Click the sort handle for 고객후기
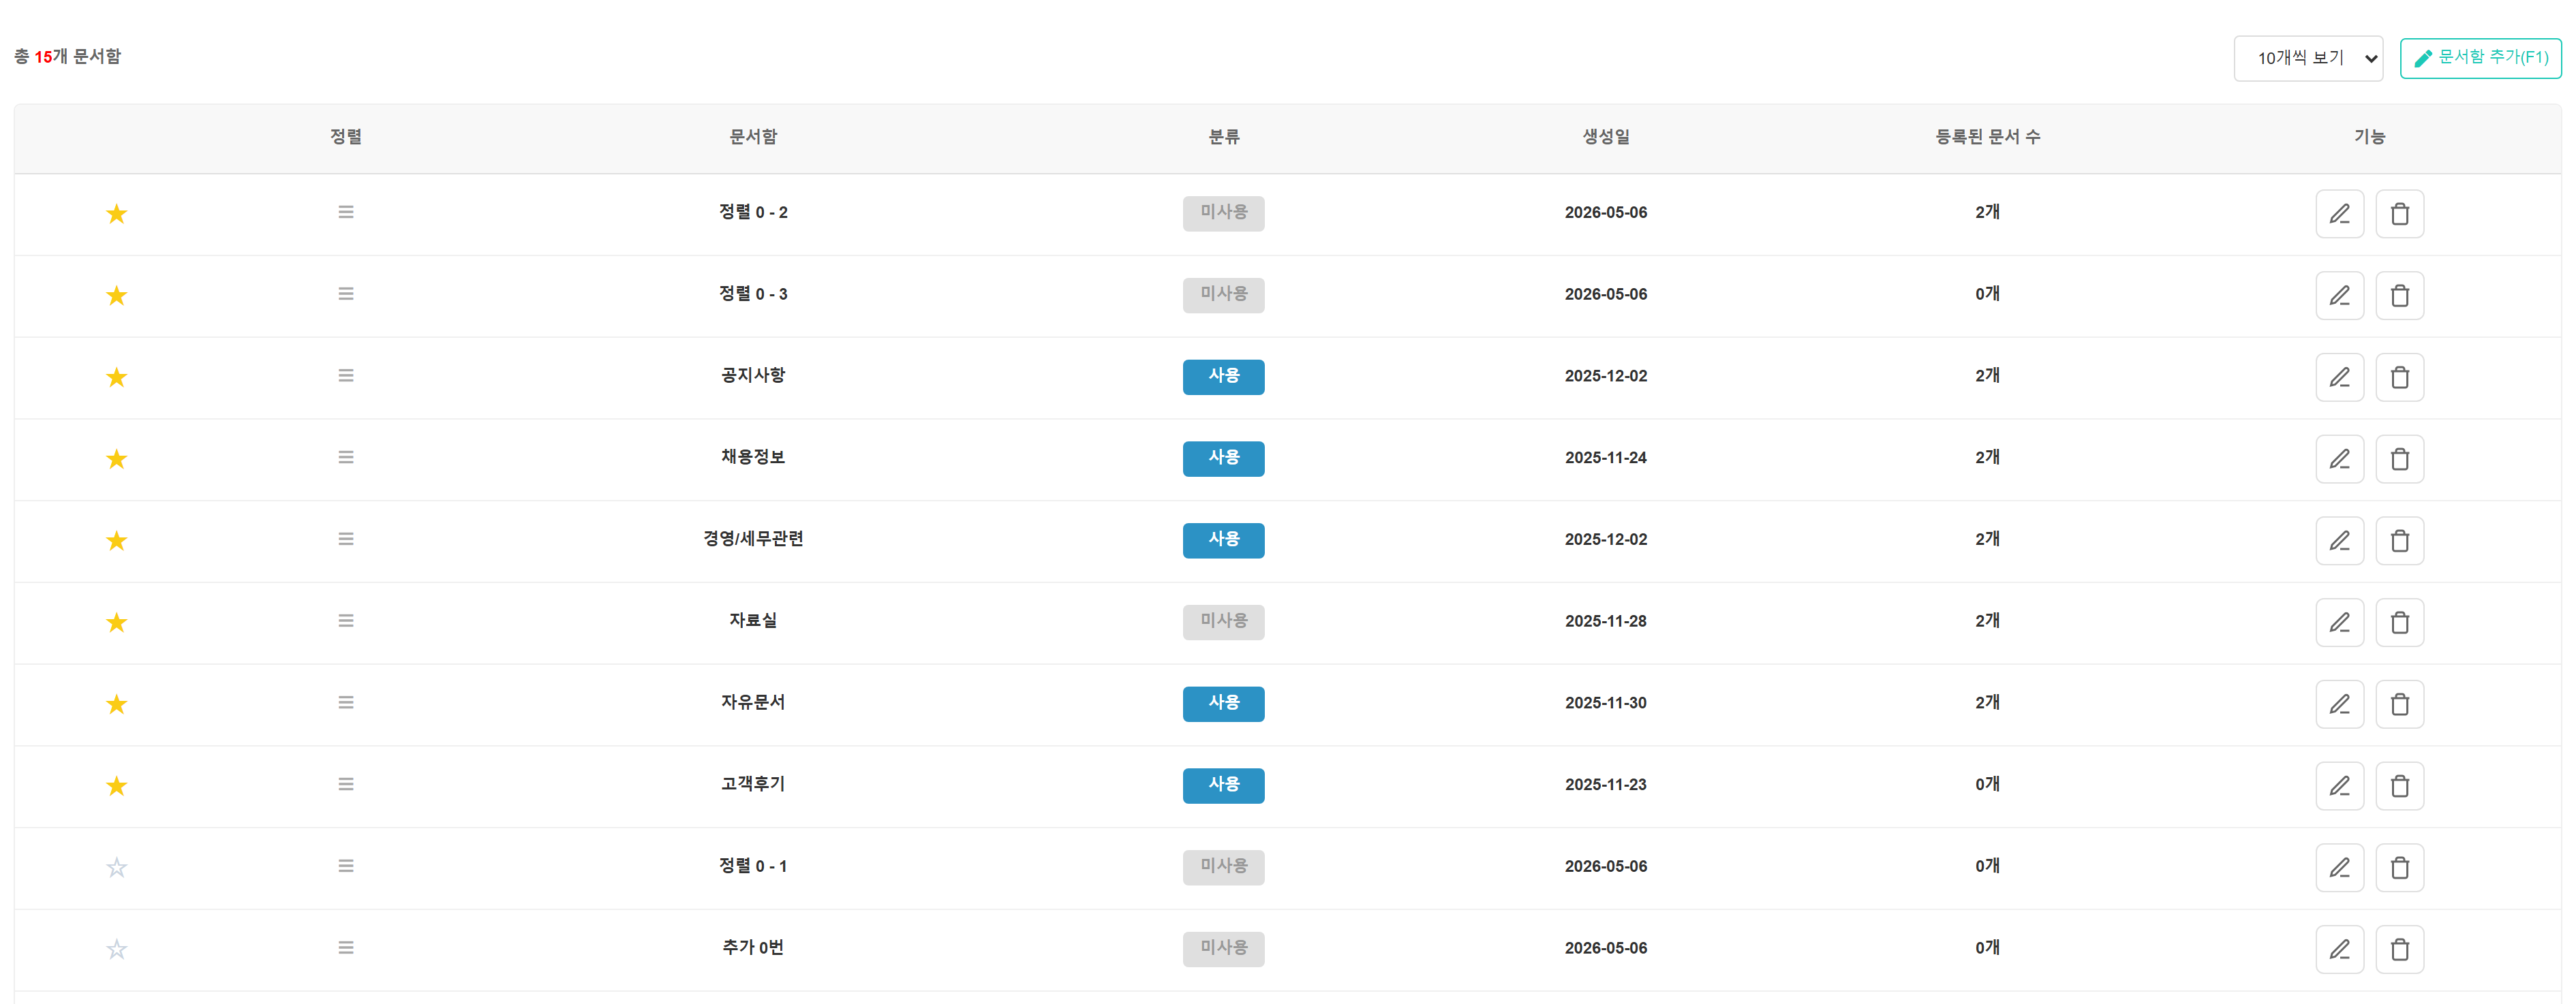Image resolution: width=2576 pixels, height=1004 pixels. coord(346,784)
